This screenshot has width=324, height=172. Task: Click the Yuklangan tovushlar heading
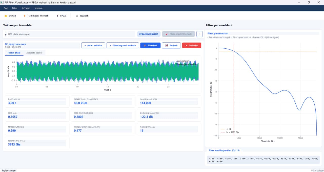18,25
